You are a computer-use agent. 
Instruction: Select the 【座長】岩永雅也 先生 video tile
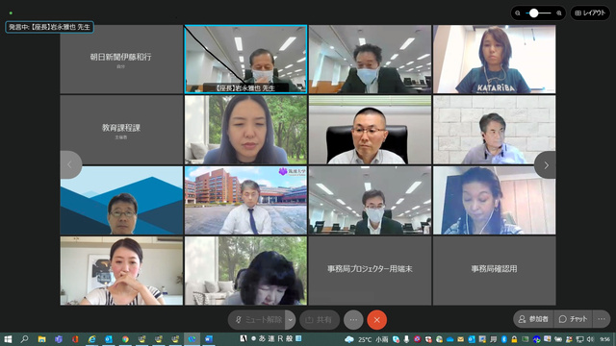pyautogui.click(x=245, y=60)
